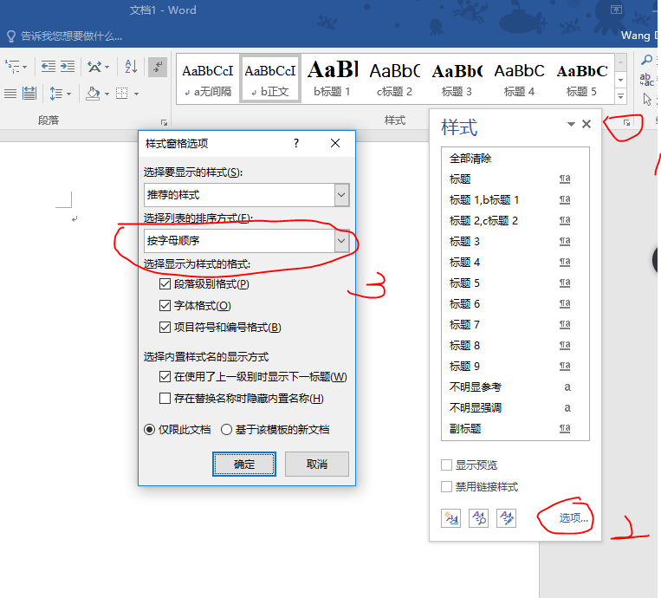The width and height of the screenshot is (661, 598).
Task: Click the New Style icon
Action: click(x=450, y=518)
